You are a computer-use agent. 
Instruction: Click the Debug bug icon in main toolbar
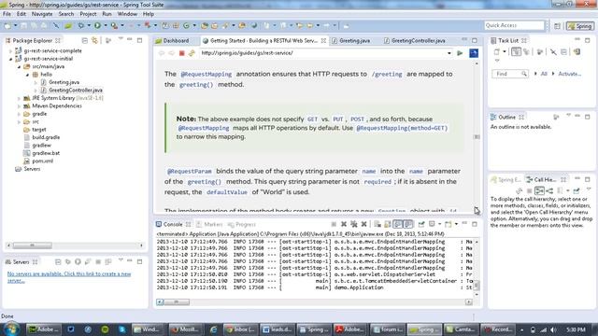pos(81,25)
